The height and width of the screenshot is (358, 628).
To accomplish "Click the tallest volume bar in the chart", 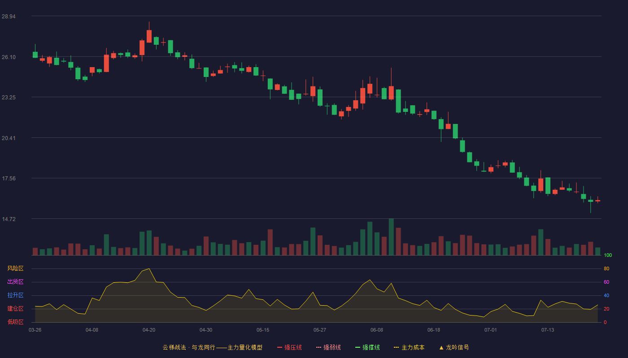I will point(391,237).
